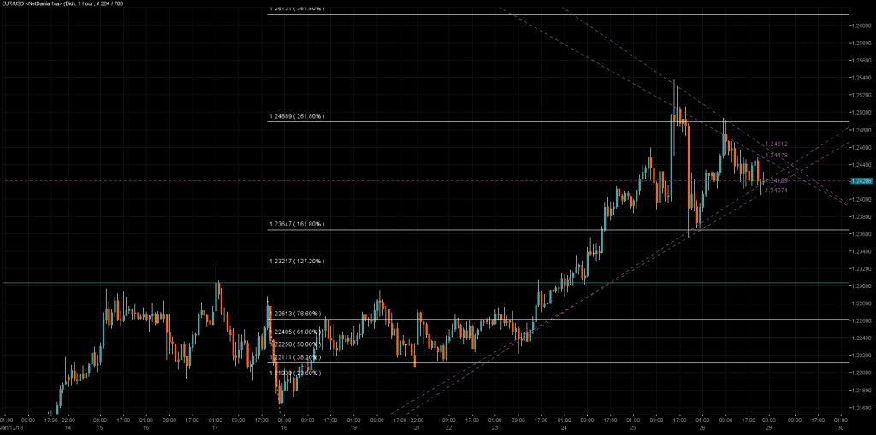Click the 1.22200 price axis label
This screenshot has width=876, height=435.
(861, 356)
